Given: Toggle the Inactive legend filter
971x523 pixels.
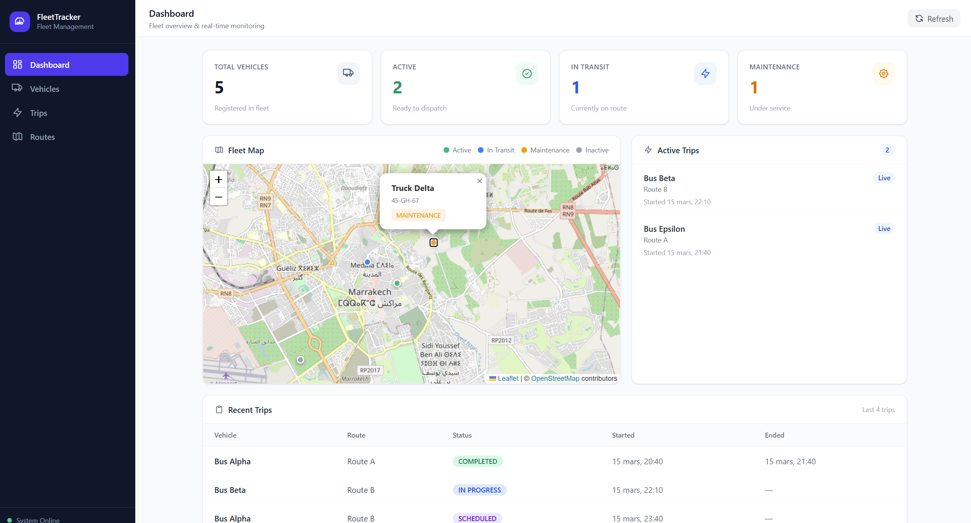Looking at the screenshot, I should (592, 150).
